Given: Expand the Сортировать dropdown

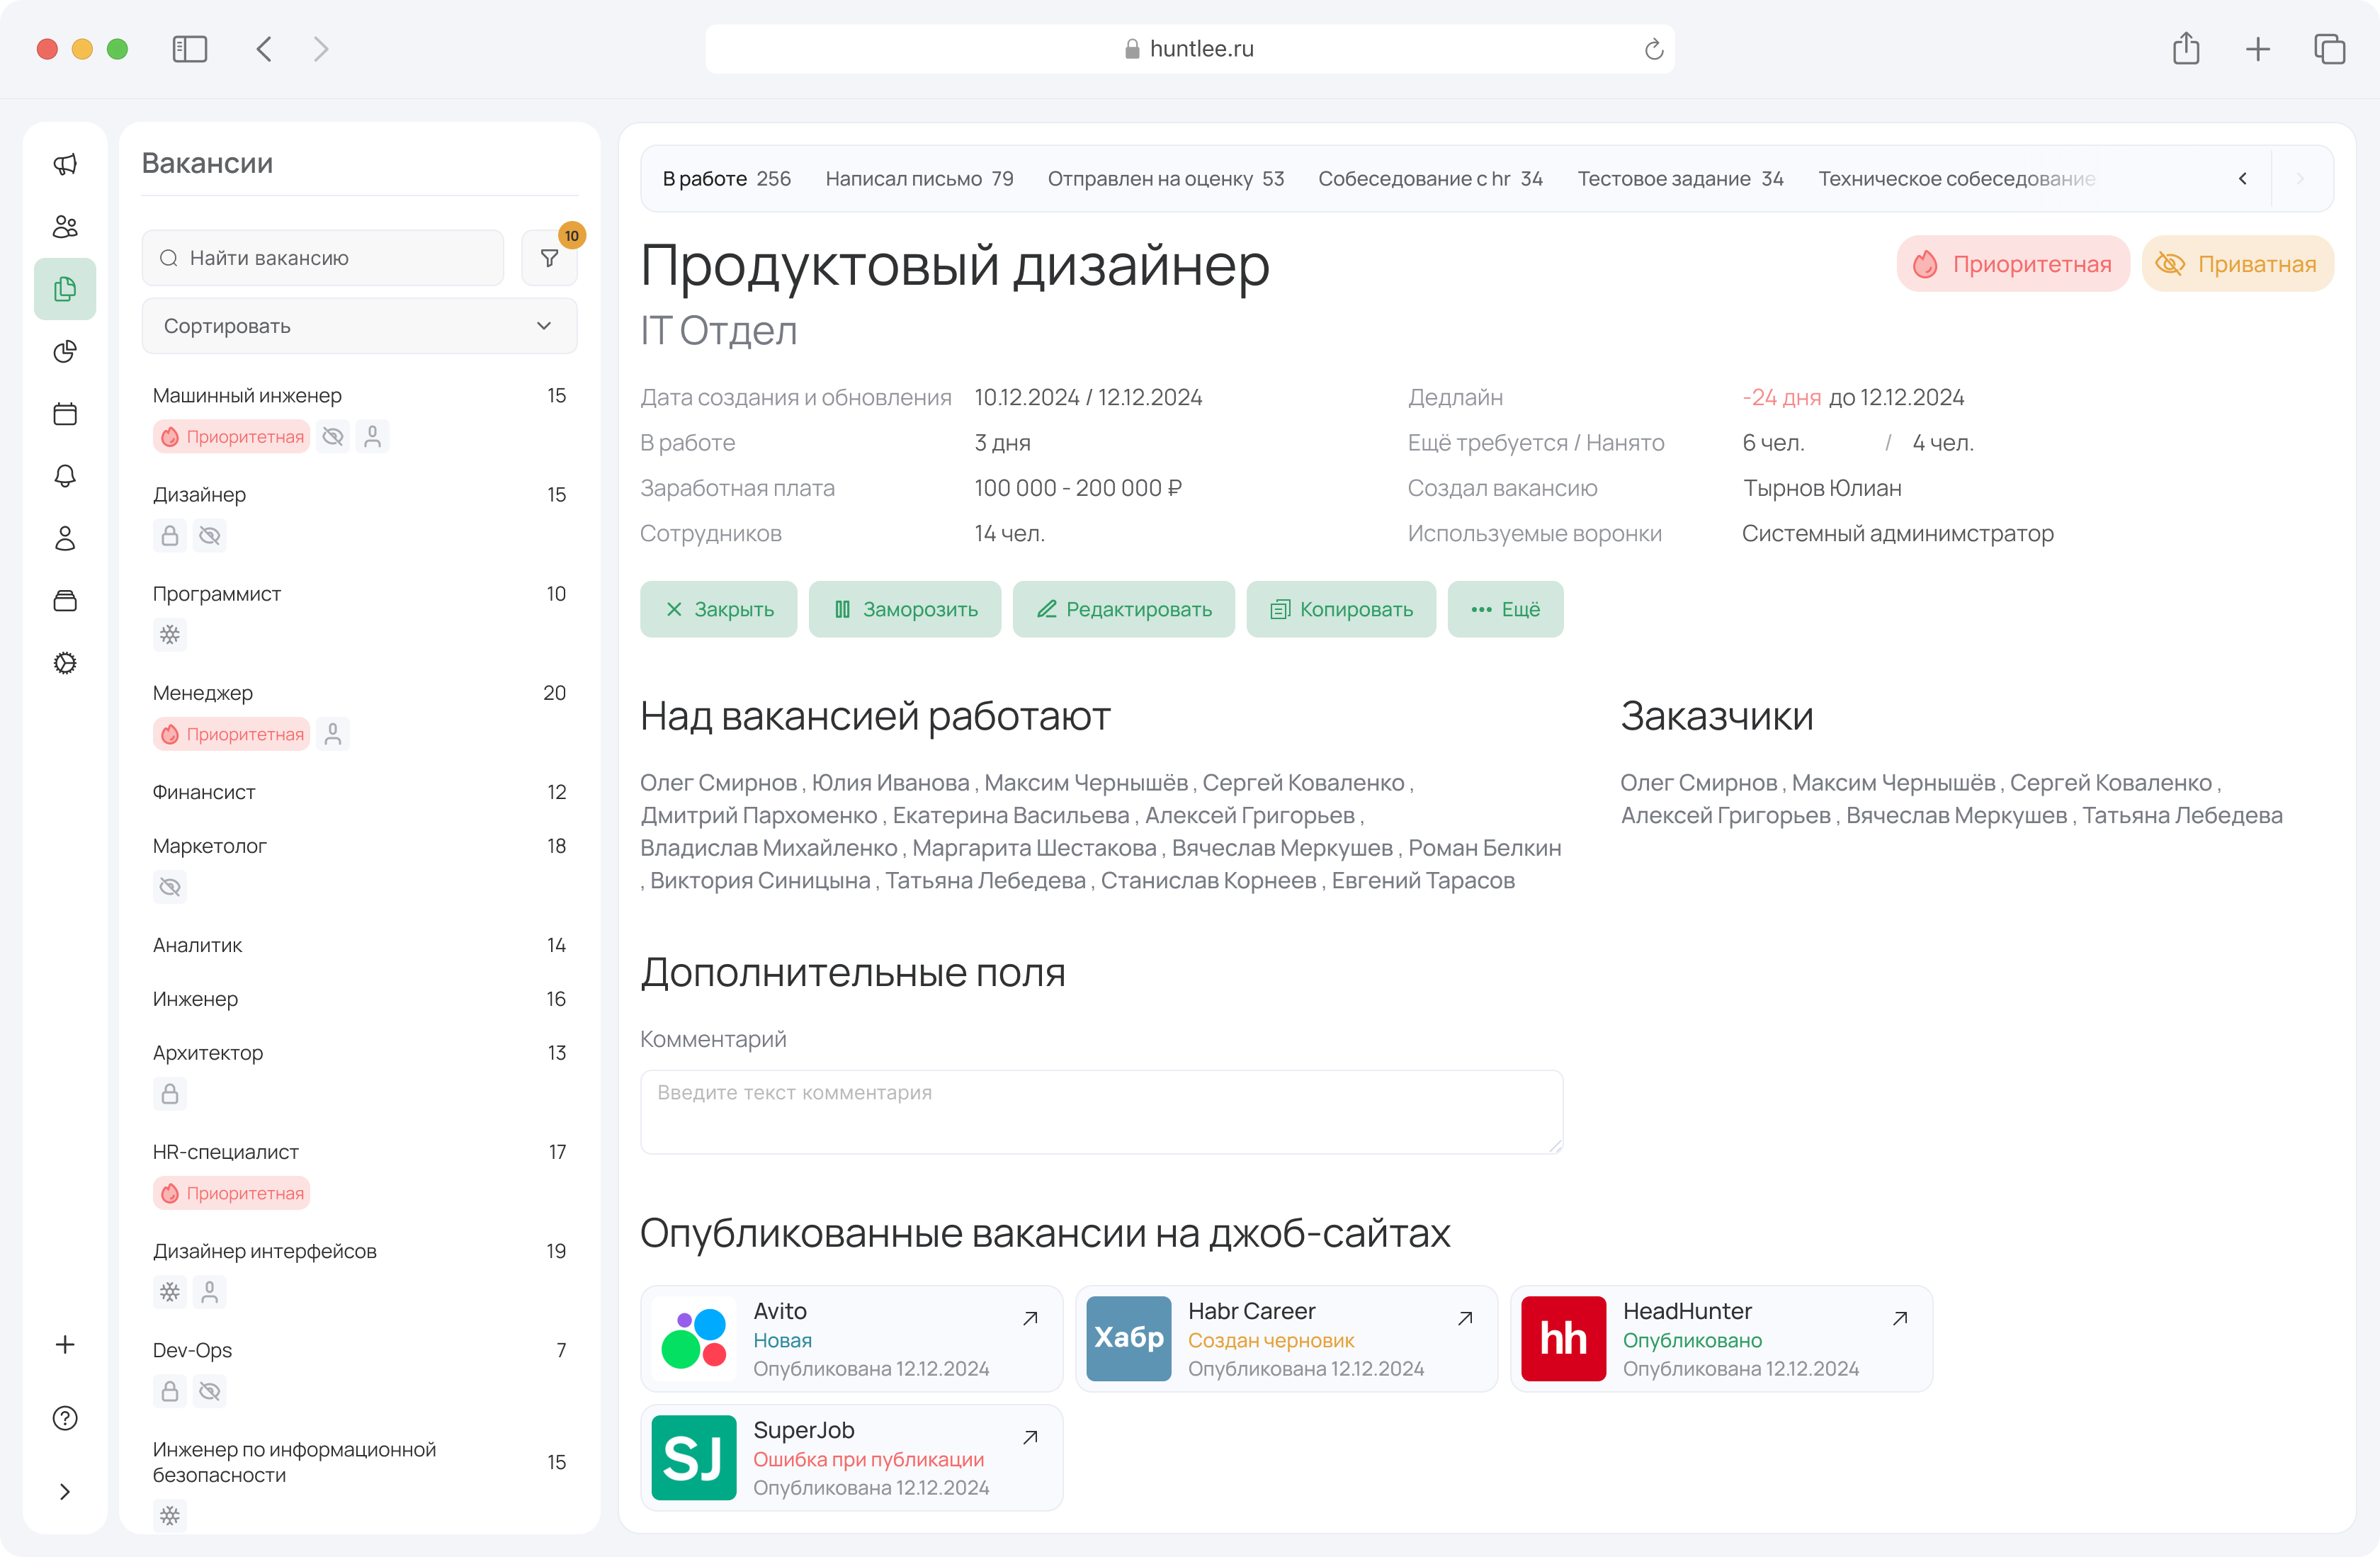Looking at the screenshot, I should (x=359, y=326).
